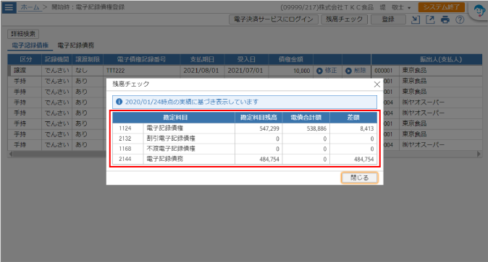Viewport: 488px width, 262px height.
Task: Select the 電子記録債権 account row
Action: tap(245, 128)
